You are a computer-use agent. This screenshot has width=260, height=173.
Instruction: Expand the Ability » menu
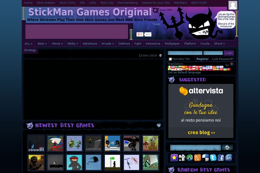tap(73, 44)
